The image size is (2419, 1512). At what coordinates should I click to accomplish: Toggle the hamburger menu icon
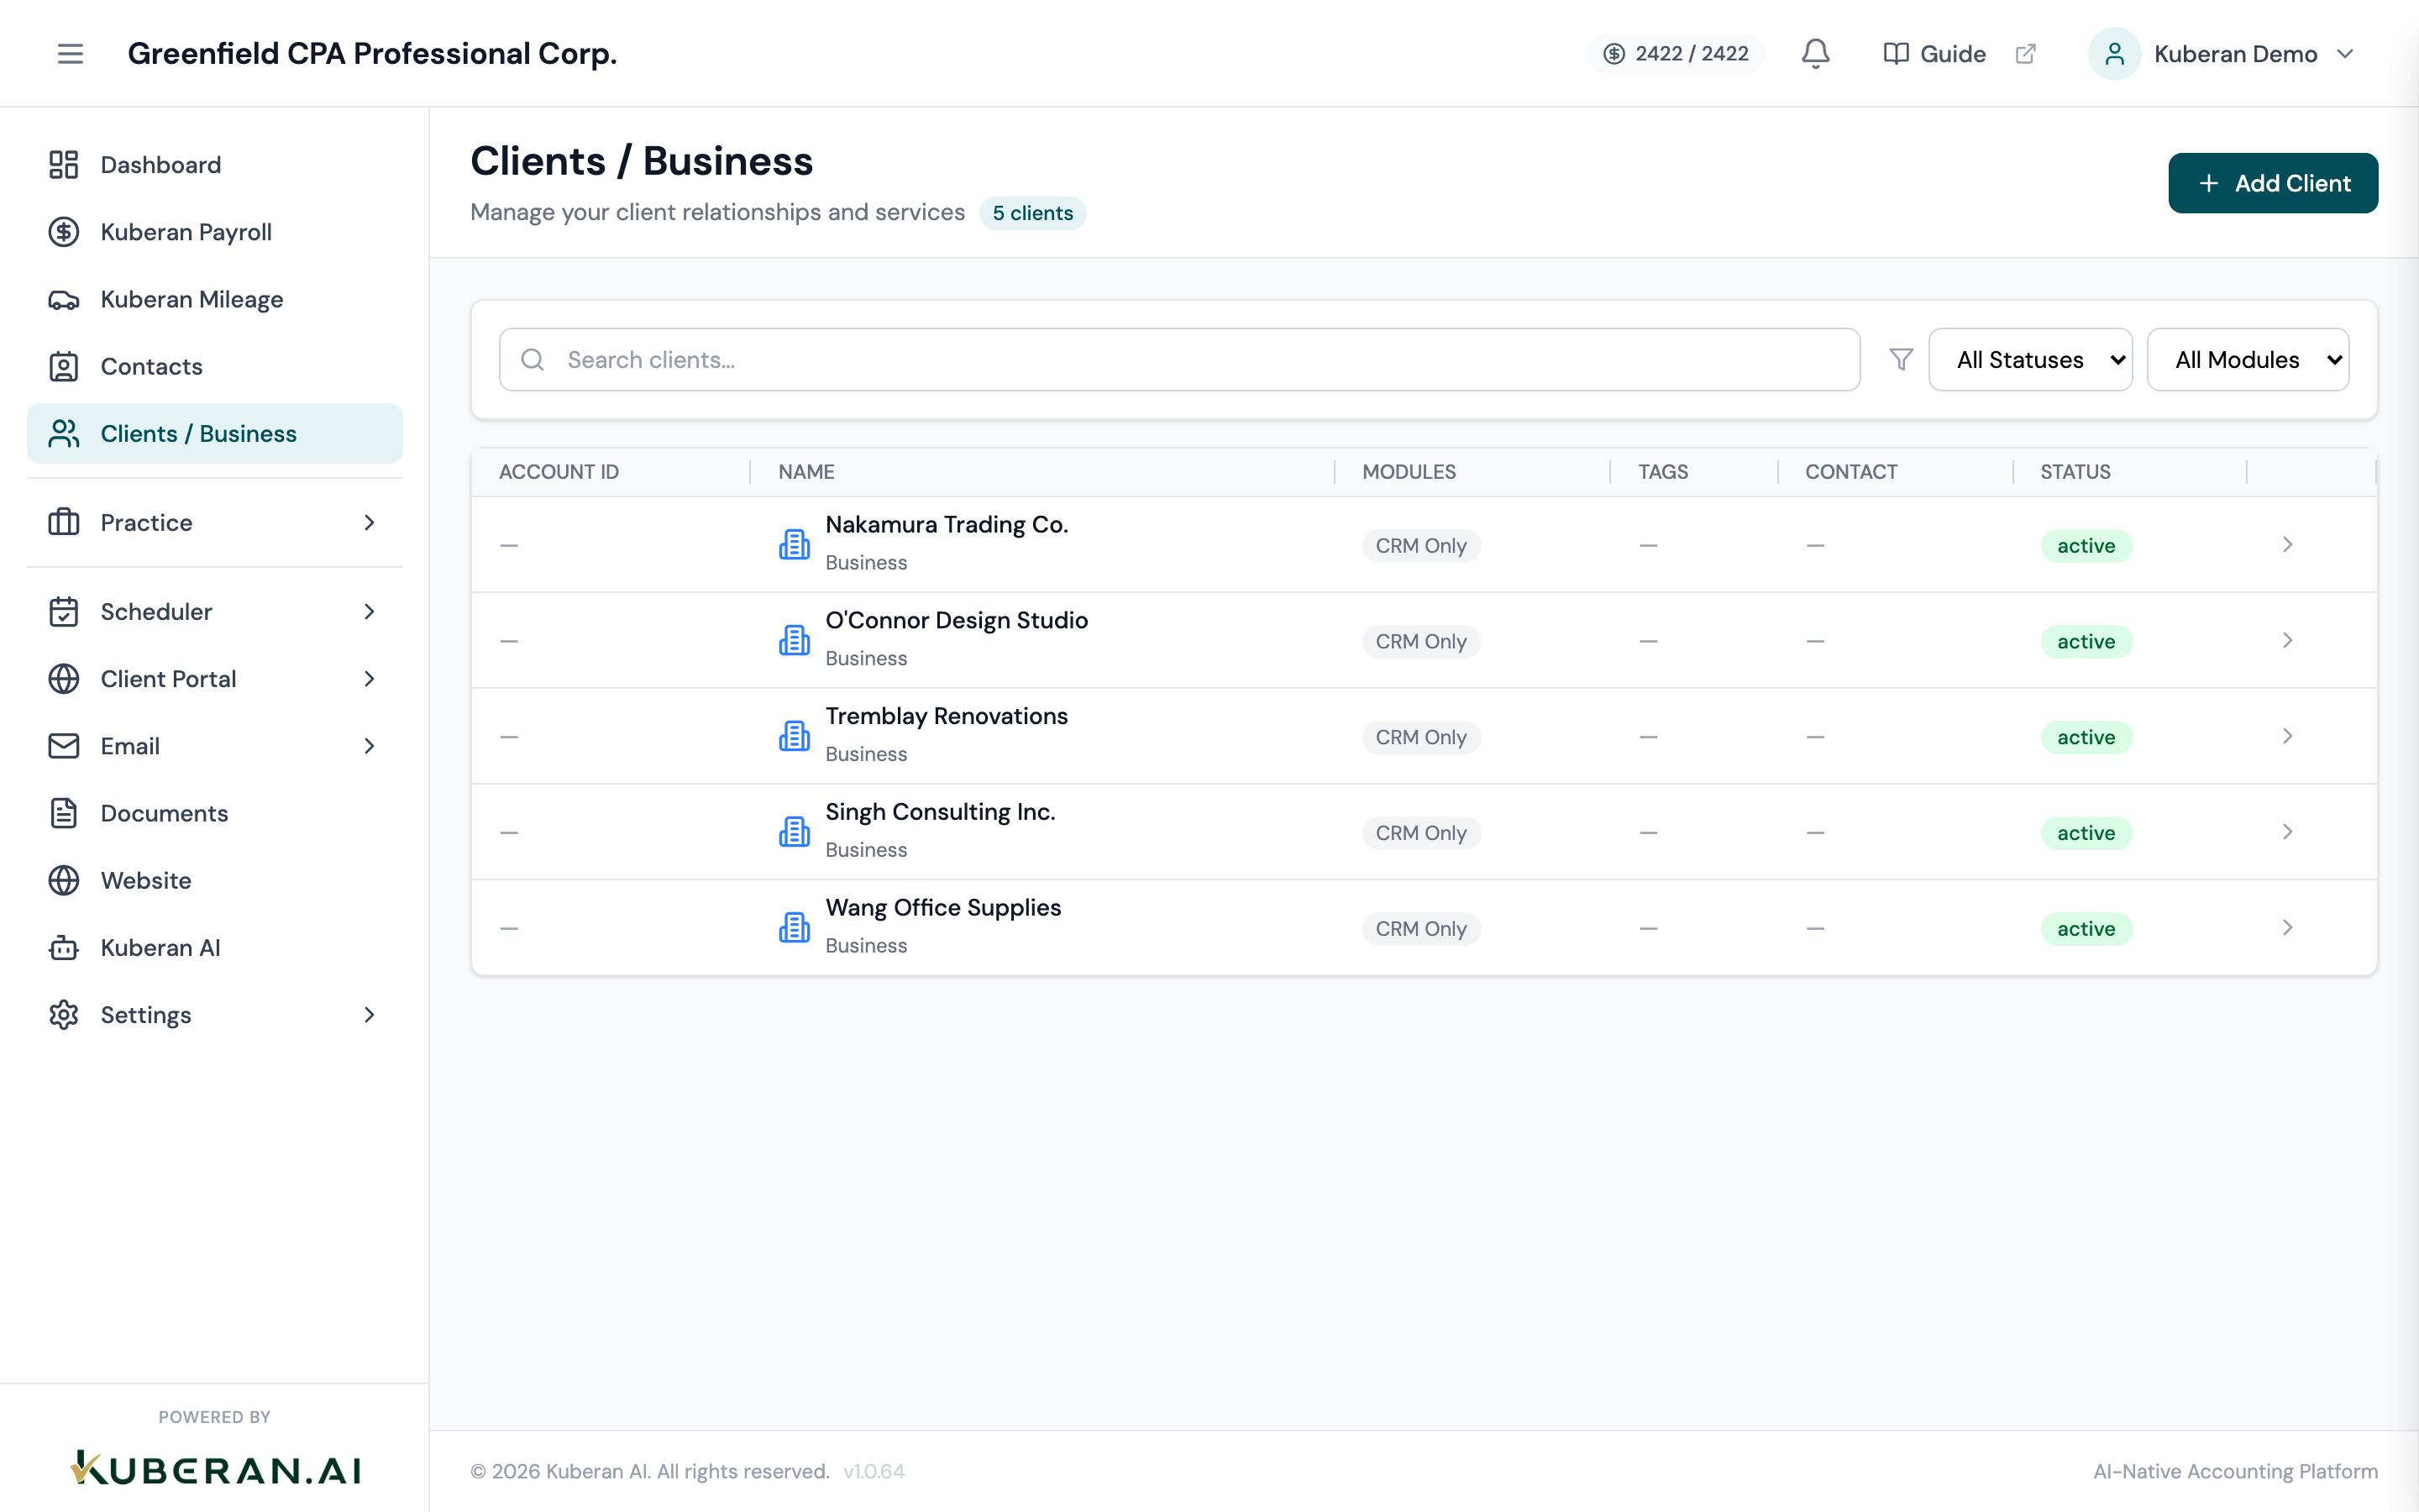click(x=70, y=54)
